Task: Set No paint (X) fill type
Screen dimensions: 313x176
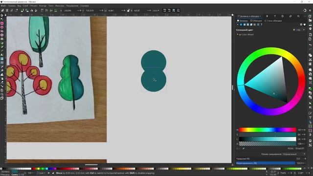Action: (238, 24)
